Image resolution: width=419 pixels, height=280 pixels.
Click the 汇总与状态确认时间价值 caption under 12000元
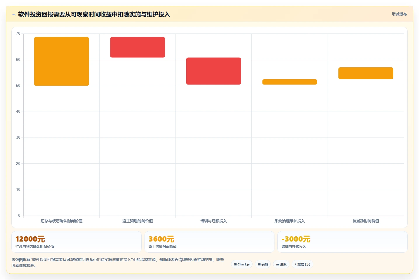click(x=35, y=247)
